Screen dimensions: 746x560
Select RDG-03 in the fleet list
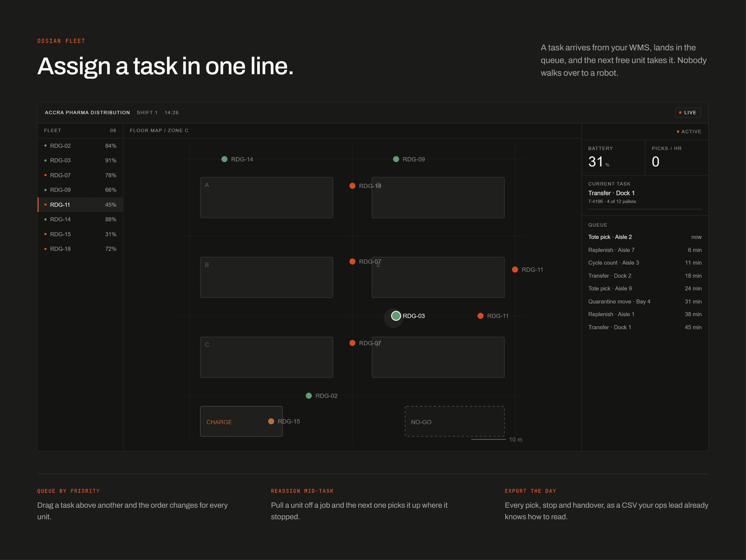tap(81, 160)
